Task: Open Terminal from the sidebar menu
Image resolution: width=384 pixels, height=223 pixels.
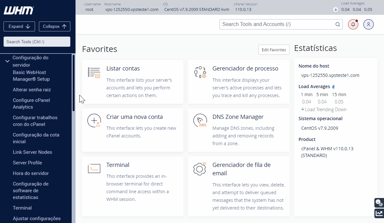Action: [22, 208]
